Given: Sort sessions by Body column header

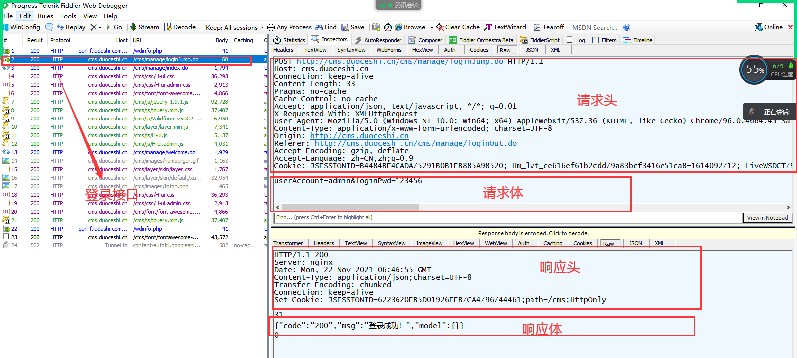Looking at the screenshot, I should (x=222, y=40).
